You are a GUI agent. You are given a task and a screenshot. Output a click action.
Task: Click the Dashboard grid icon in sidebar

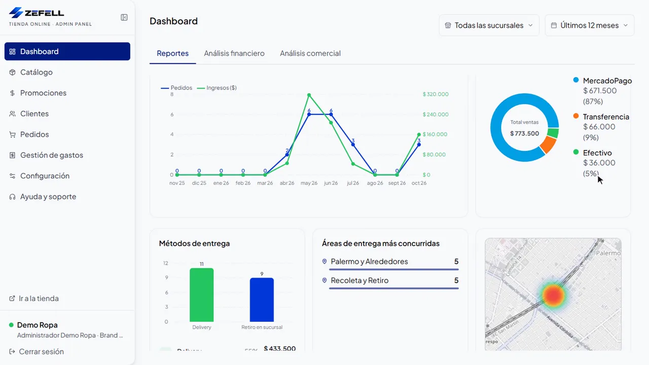tap(13, 52)
